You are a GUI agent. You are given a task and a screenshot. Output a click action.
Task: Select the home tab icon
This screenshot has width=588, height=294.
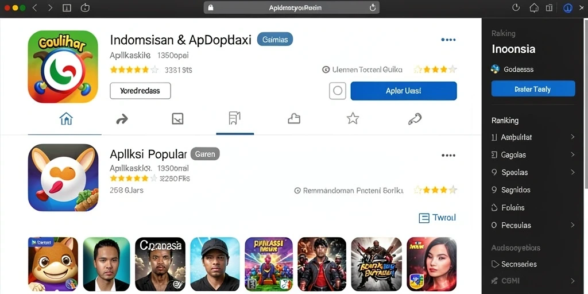click(x=66, y=119)
